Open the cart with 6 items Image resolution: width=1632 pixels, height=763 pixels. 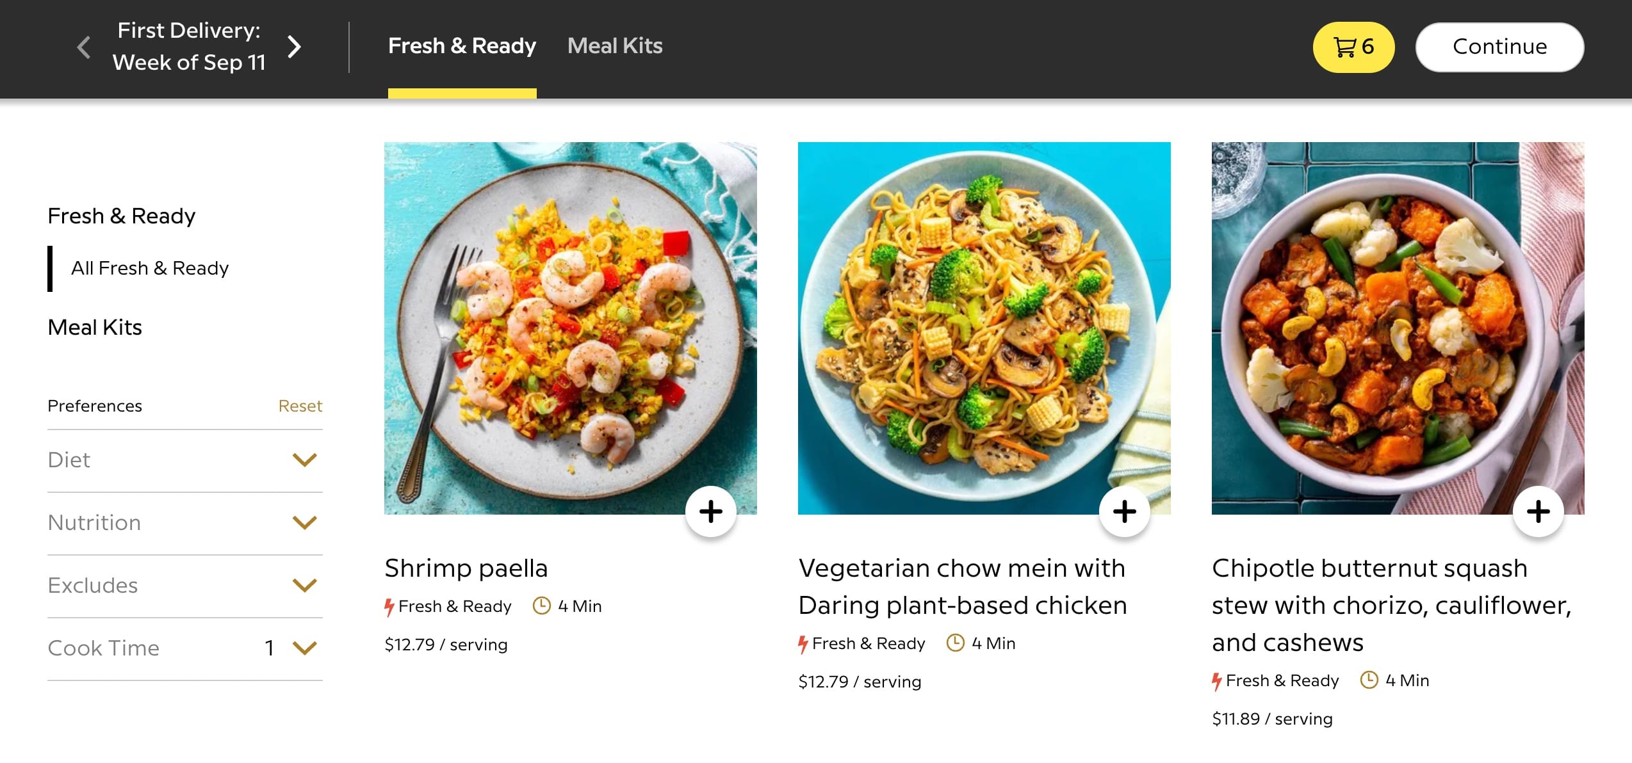1353,47
